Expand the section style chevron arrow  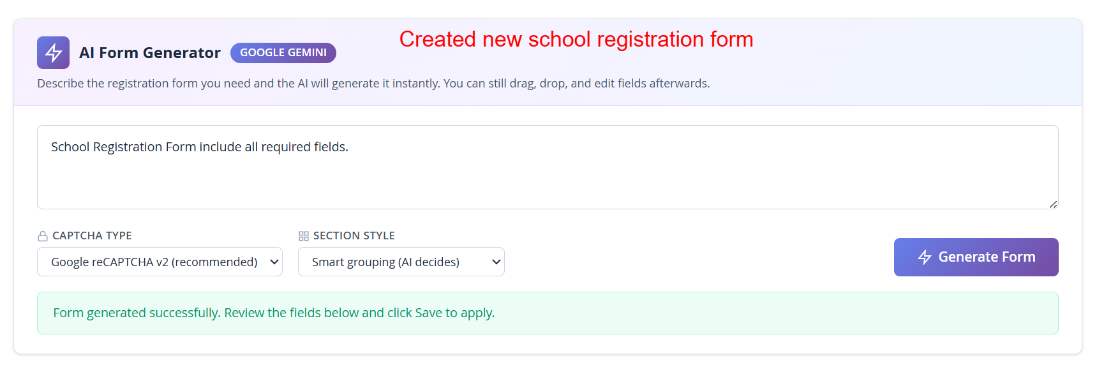[x=496, y=262]
